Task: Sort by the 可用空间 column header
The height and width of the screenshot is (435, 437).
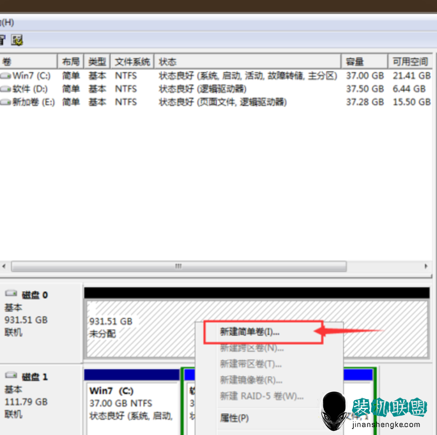Action: [410, 61]
